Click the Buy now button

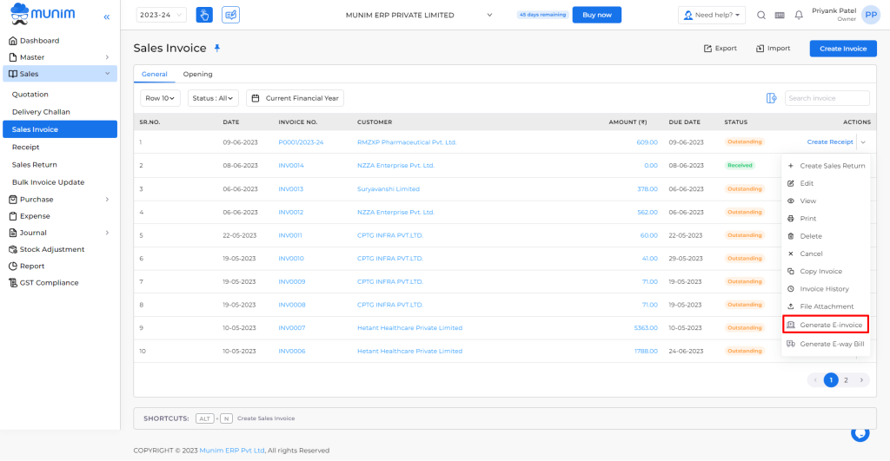coord(597,15)
